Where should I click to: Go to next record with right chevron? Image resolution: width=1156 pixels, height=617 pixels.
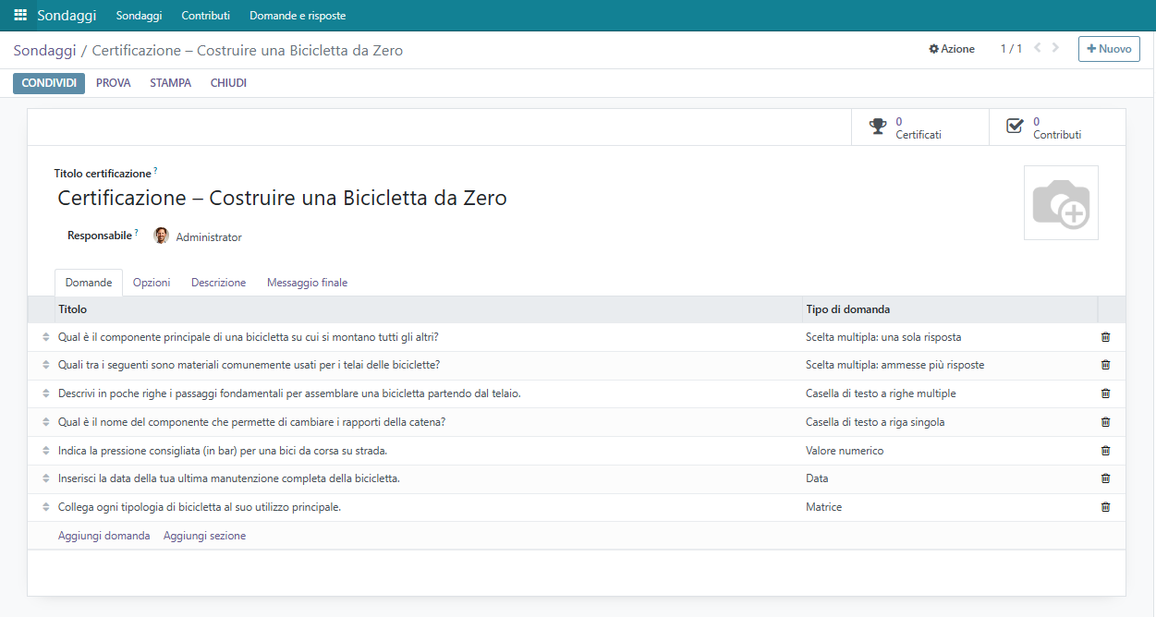coord(1056,48)
